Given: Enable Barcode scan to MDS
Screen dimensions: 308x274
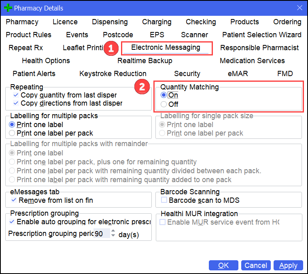Looking at the screenshot, I should click(164, 200).
